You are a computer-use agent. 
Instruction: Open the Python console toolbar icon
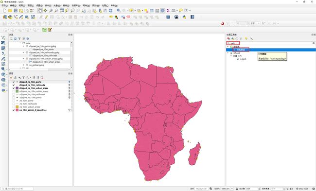tap(184, 17)
